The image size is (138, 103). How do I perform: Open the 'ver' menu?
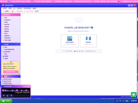(14, 8)
